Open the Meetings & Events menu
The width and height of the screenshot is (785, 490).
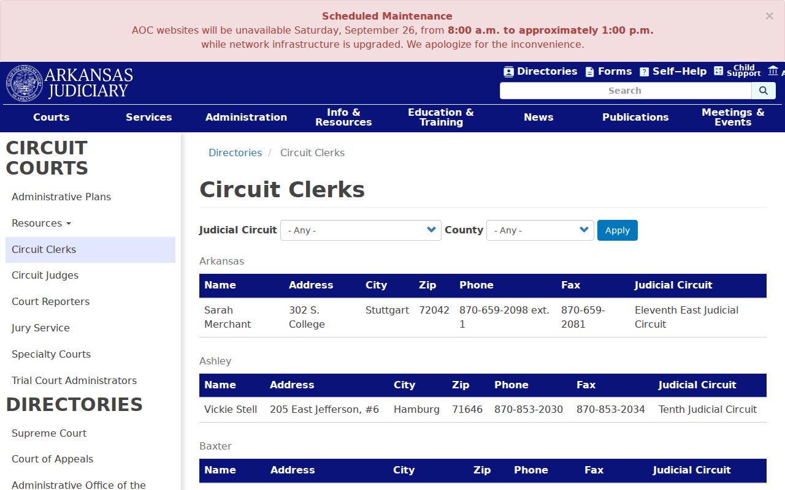(733, 117)
